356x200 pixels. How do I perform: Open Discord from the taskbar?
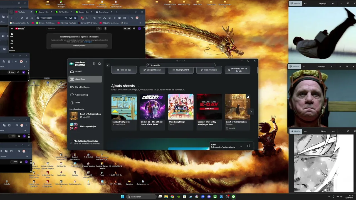[209, 197]
